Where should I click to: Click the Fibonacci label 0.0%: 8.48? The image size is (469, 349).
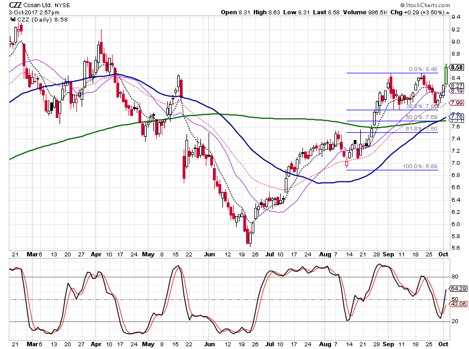[423, 69]
